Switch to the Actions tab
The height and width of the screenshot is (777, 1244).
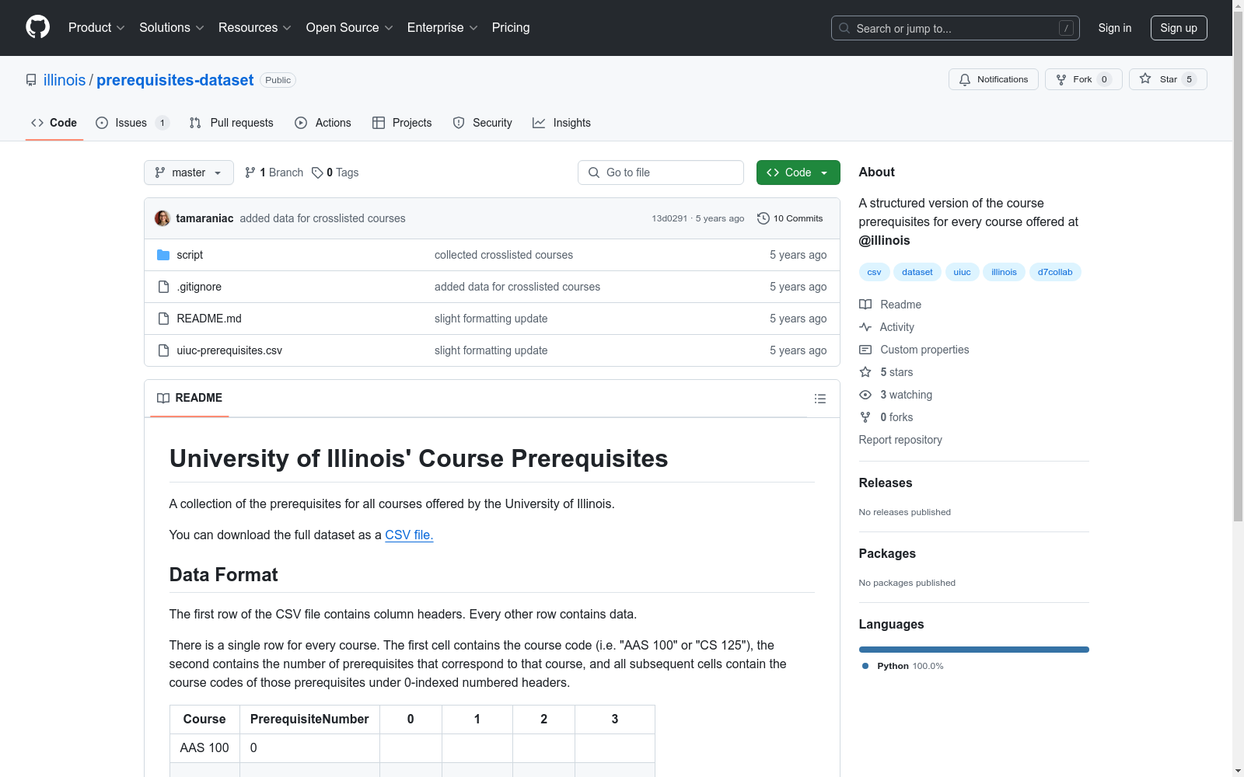point(323,123)
